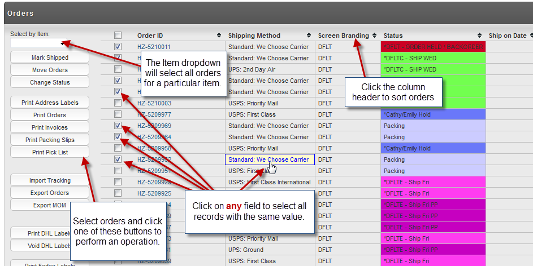
Task: Click the Import Tracking button
Action: (50, 180)
